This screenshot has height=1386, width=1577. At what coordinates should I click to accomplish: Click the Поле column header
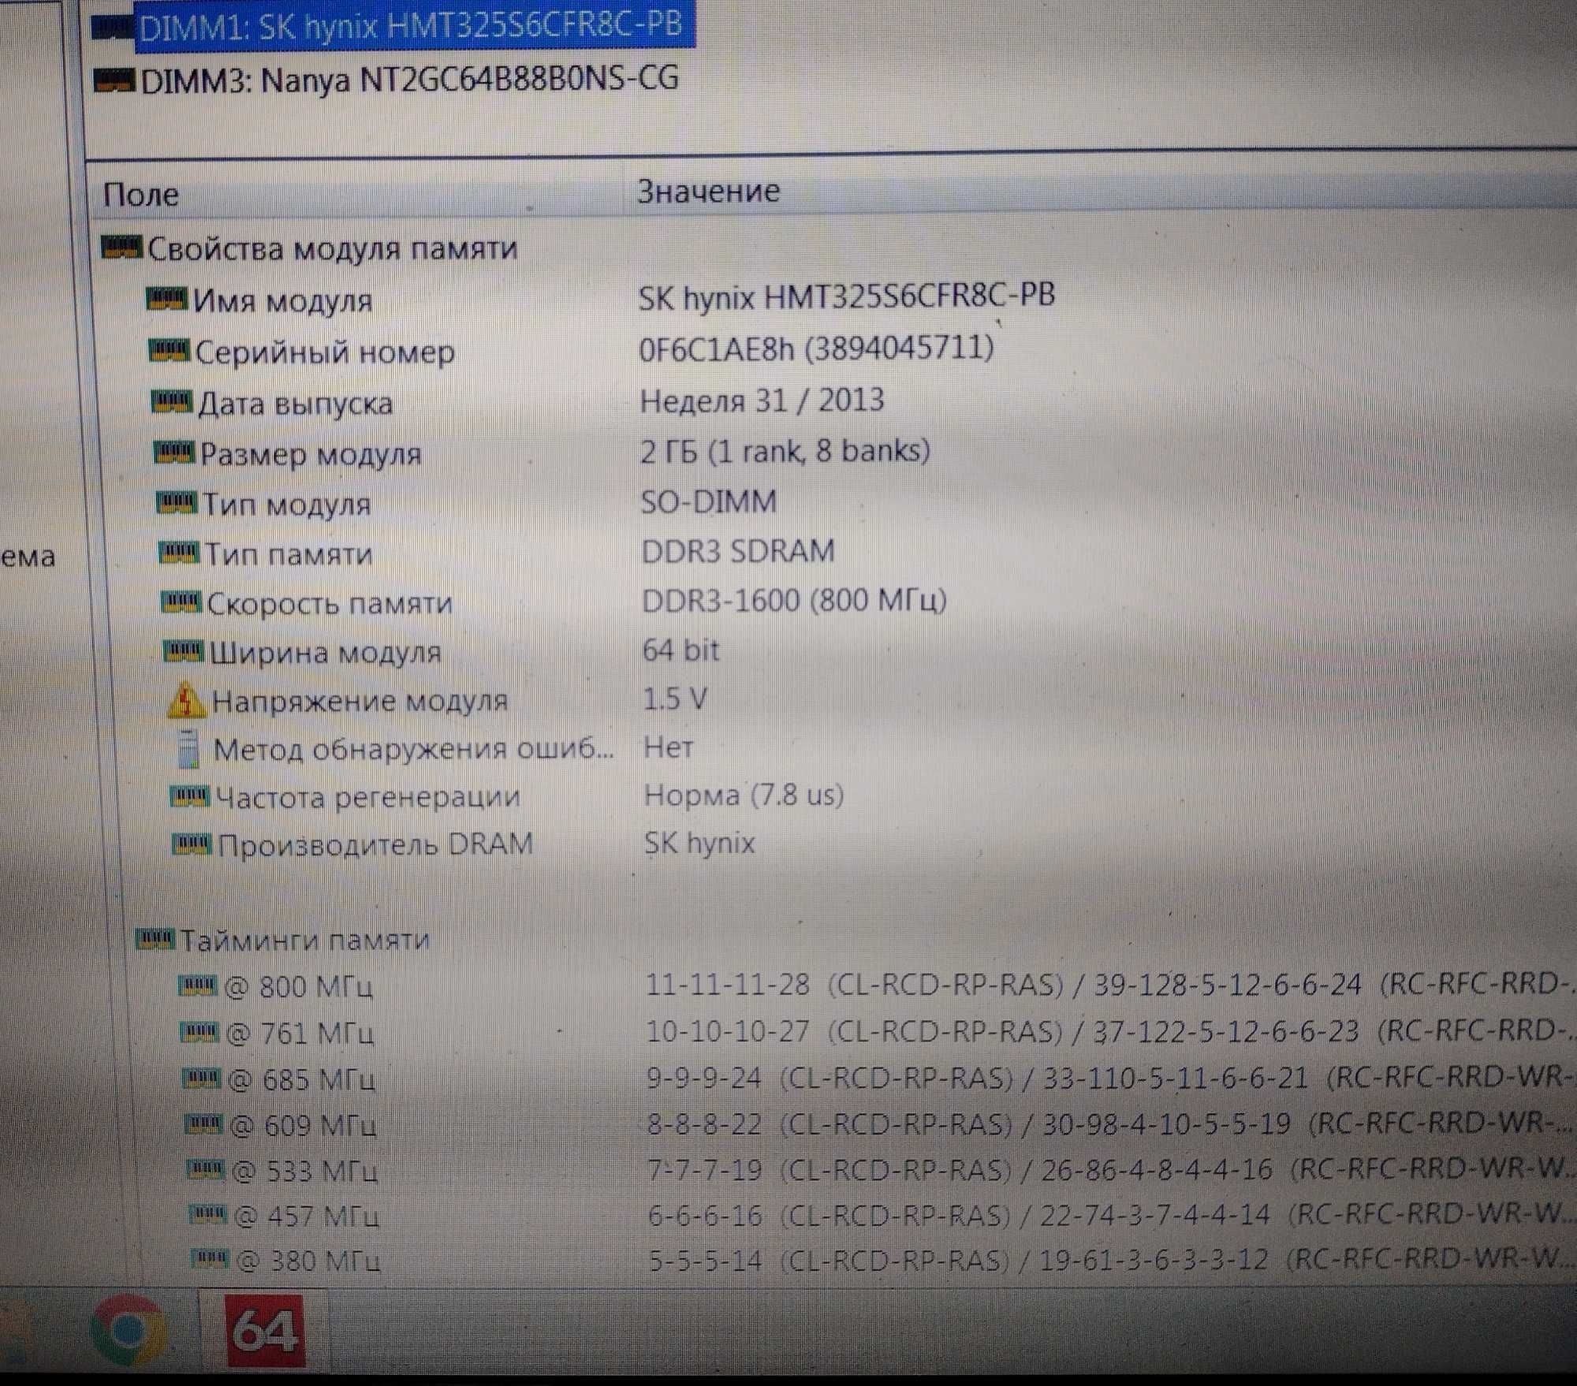tap(141, 195)
